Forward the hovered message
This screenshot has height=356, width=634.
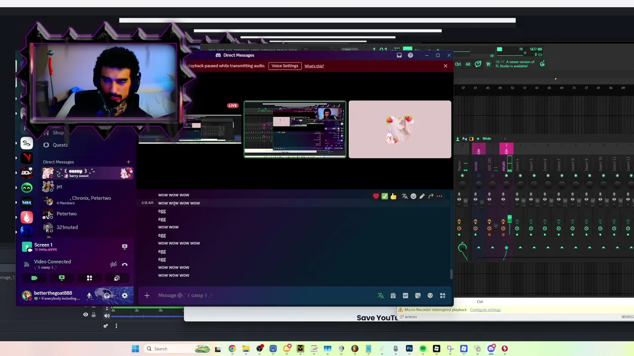click(x=431, y=196)
